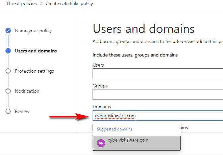Screen dimensions: 223x155
Task: Click the Users field label
Action: click(98, 65)
